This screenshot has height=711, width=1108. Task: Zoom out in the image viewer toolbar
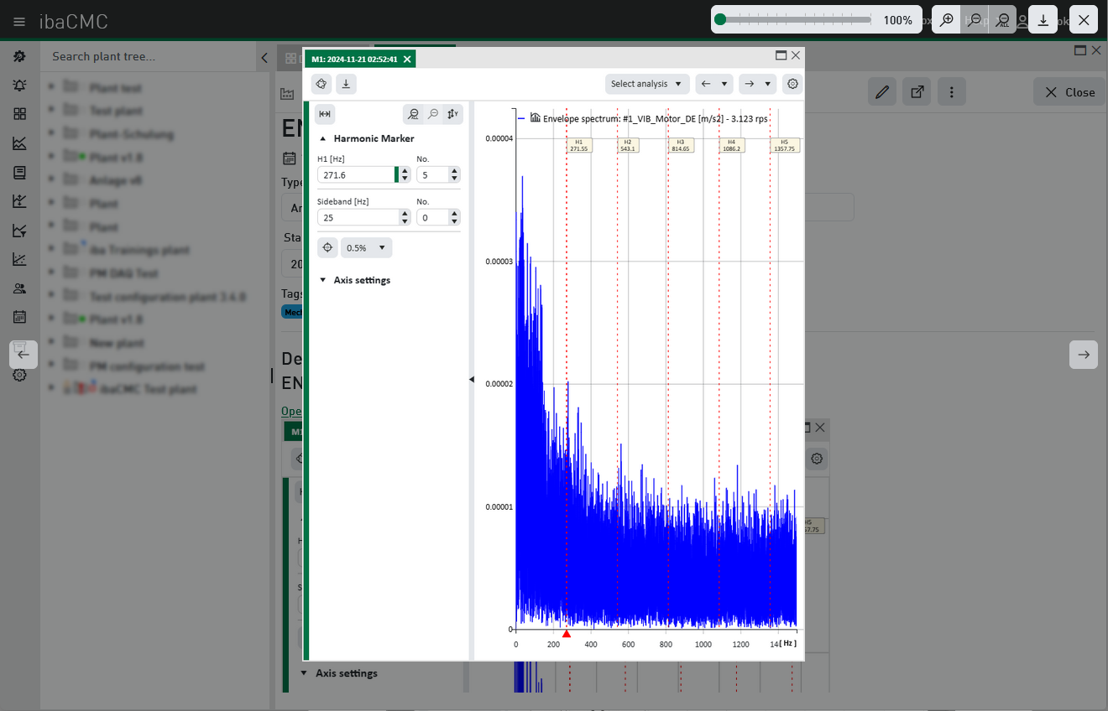click(975, 20)
